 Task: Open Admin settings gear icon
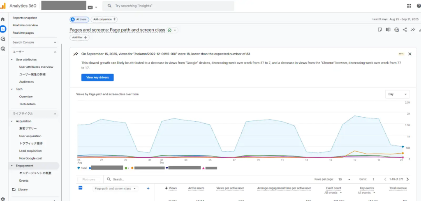(x=3, y=199)
